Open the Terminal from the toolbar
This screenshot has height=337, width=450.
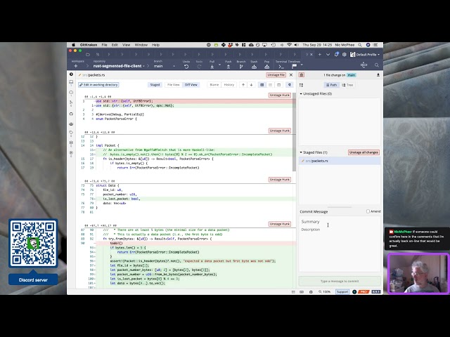pos(281,67)
